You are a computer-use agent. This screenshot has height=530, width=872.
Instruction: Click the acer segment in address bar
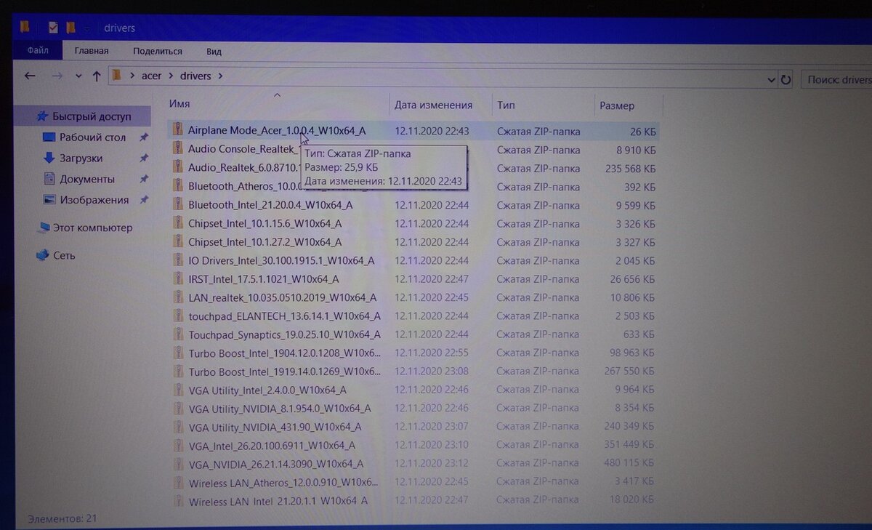[x=151, y=76]
